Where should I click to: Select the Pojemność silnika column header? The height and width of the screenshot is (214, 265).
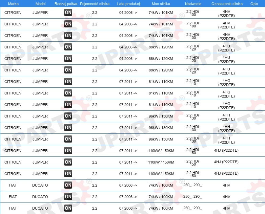(x=95, y=4)
